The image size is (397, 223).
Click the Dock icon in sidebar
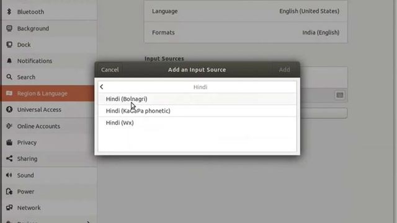pyautogui.click(x=9, y=45)
